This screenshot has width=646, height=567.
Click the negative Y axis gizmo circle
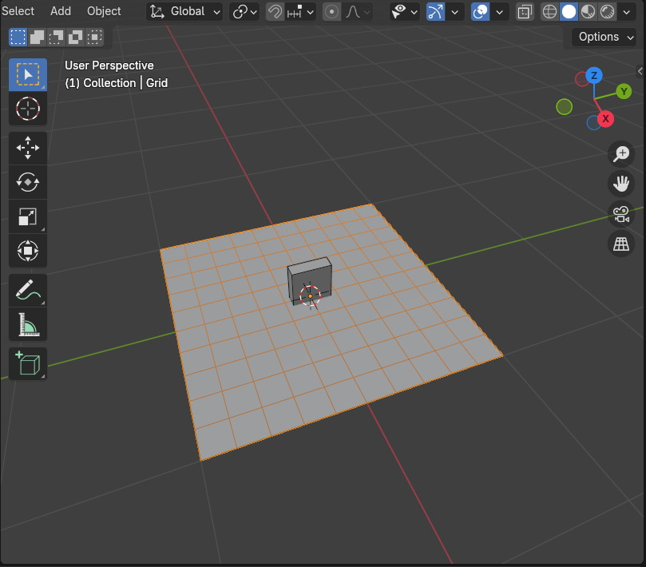(564, 107)
